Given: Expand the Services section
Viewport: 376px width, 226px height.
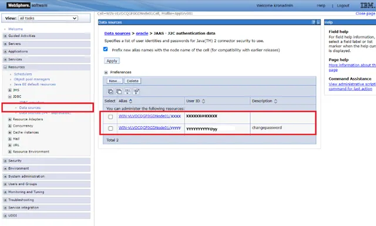Looking at the screenshot, I should pos(5,59).
